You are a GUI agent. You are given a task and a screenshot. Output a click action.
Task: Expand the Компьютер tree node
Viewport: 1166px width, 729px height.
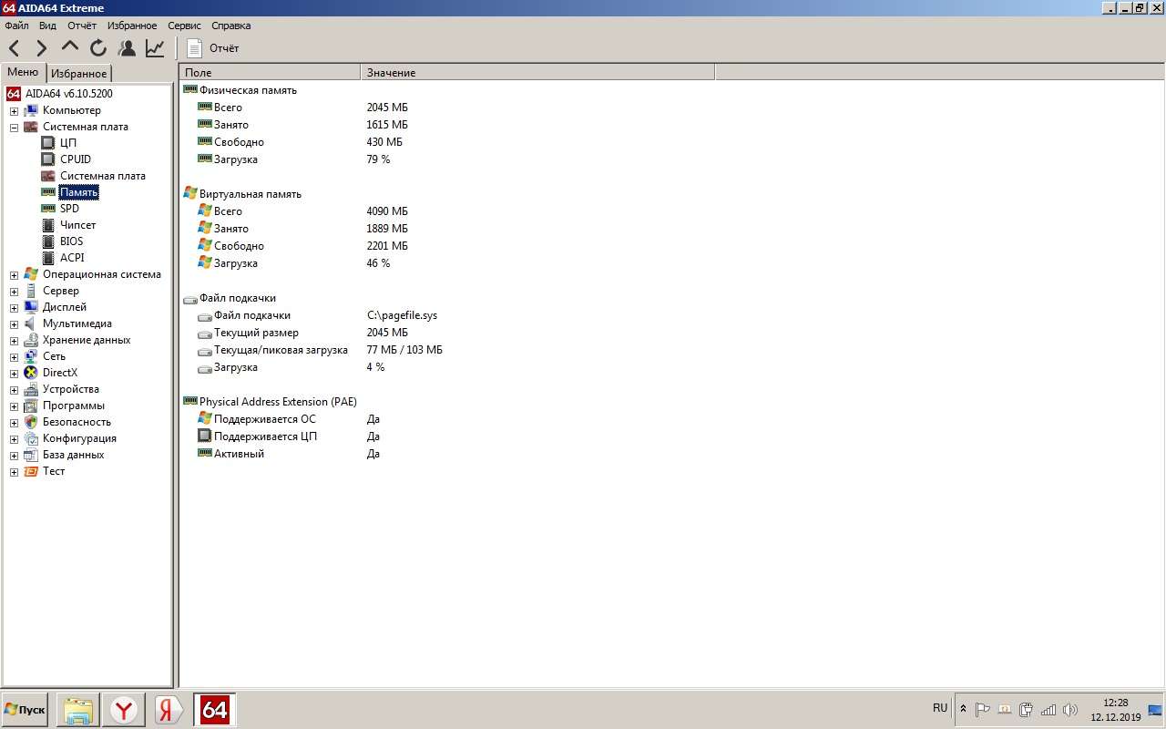[14, 111]
